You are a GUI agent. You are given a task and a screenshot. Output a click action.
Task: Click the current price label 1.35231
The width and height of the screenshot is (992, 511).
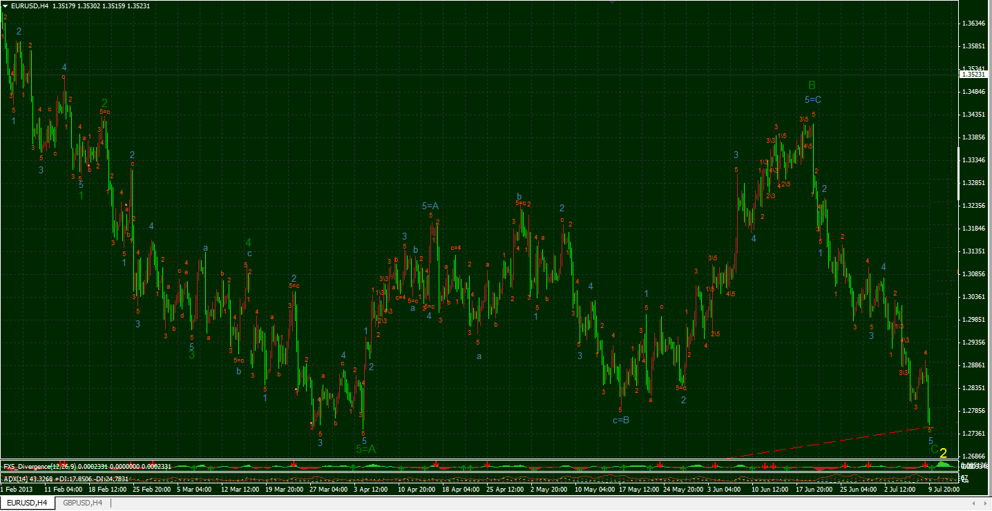coord(975,74)
